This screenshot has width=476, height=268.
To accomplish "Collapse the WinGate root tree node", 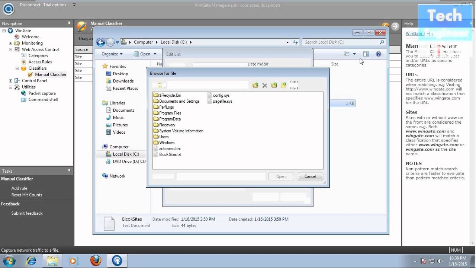I will pyautogui.click(x=4, y=31).
